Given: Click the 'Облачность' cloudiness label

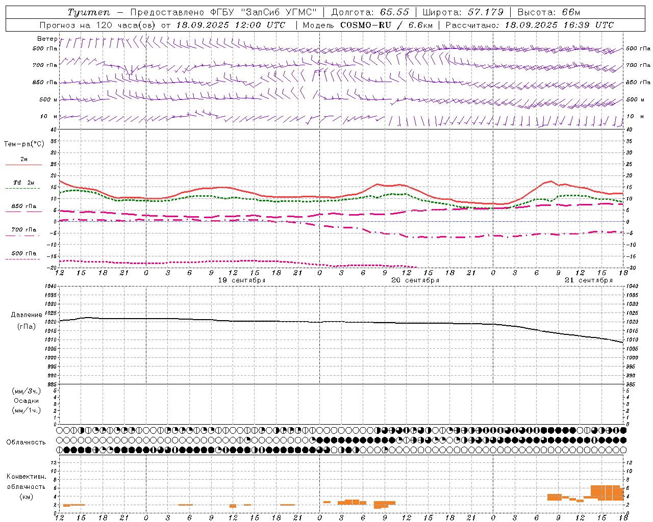Looking at the screenshot, I should 26,442.
